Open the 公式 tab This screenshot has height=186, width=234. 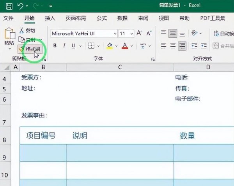click(102, 18)
